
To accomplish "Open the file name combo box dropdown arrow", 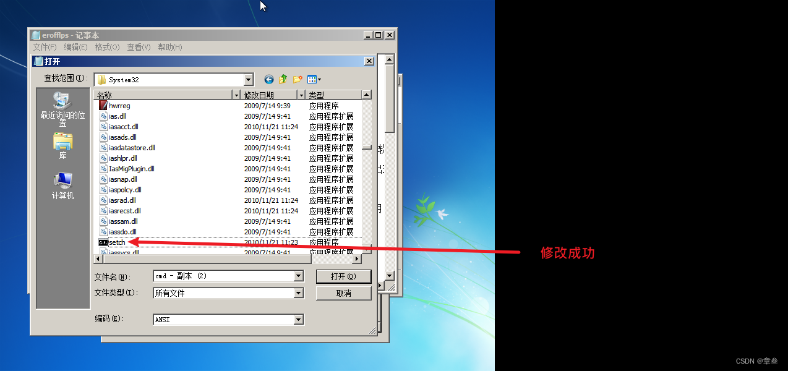I will (299, 276).
